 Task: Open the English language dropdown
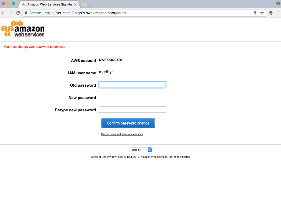(141, 150)
